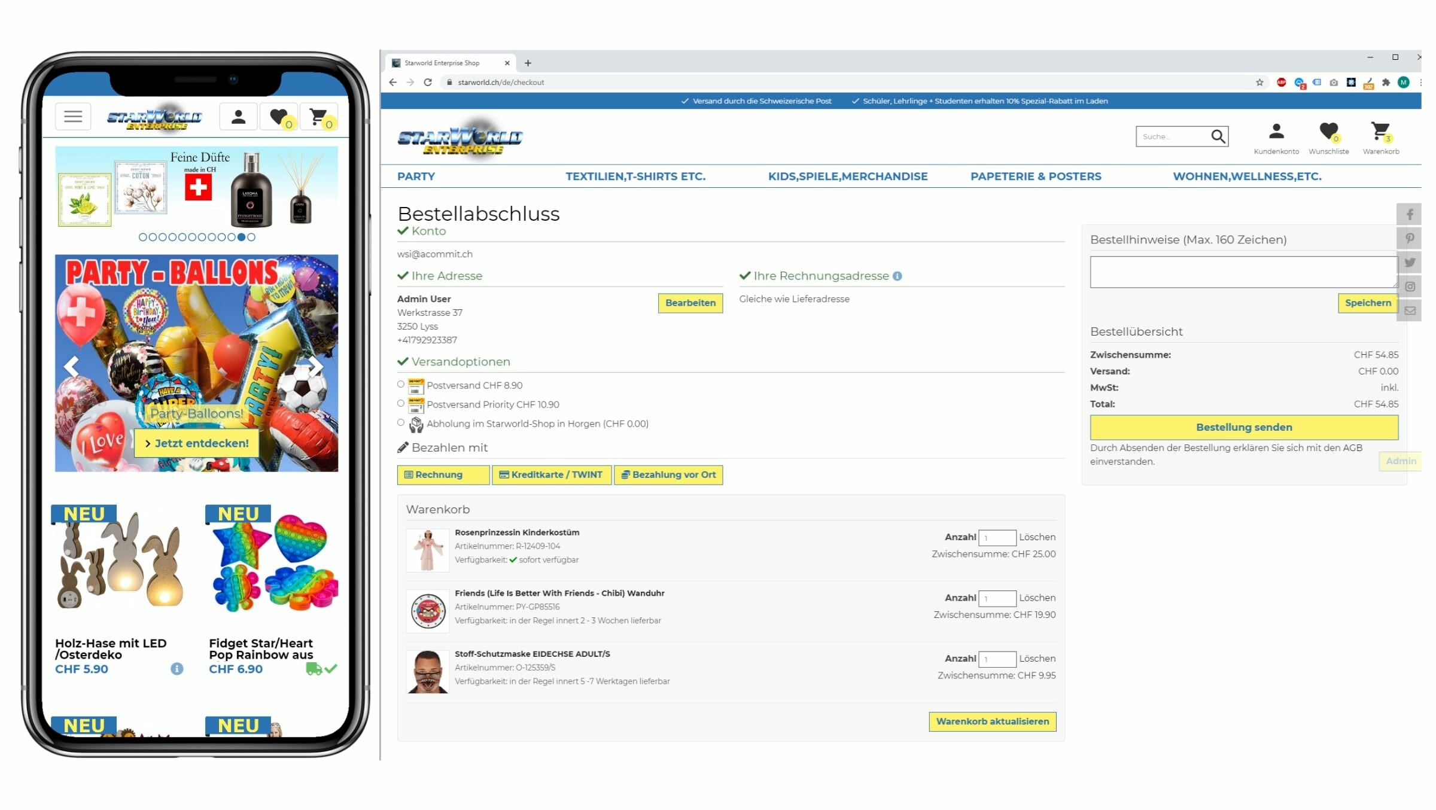Click the info icon beside Rechnungsadresse
Image resolution: width=1436 pixels, height=810 pixels.
[x=897, y=276]
